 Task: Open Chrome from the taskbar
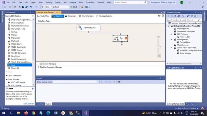pyautogui.click(x=33, y=113)
